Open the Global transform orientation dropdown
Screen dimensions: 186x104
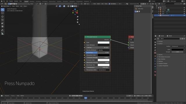click(x=31, y=4)
